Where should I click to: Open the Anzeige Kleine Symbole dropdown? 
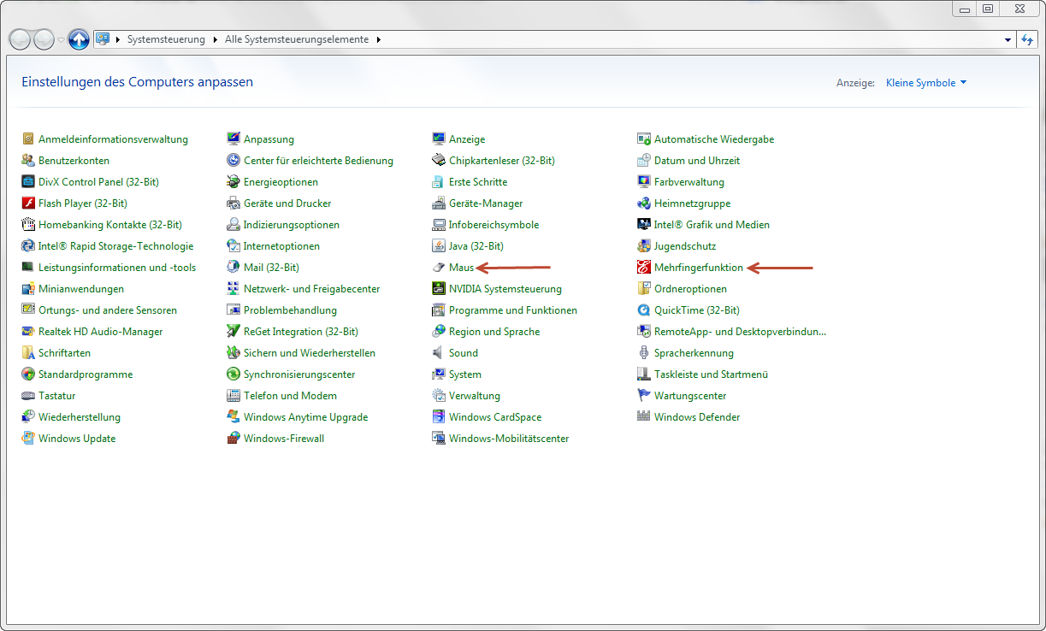pos(926,83)
